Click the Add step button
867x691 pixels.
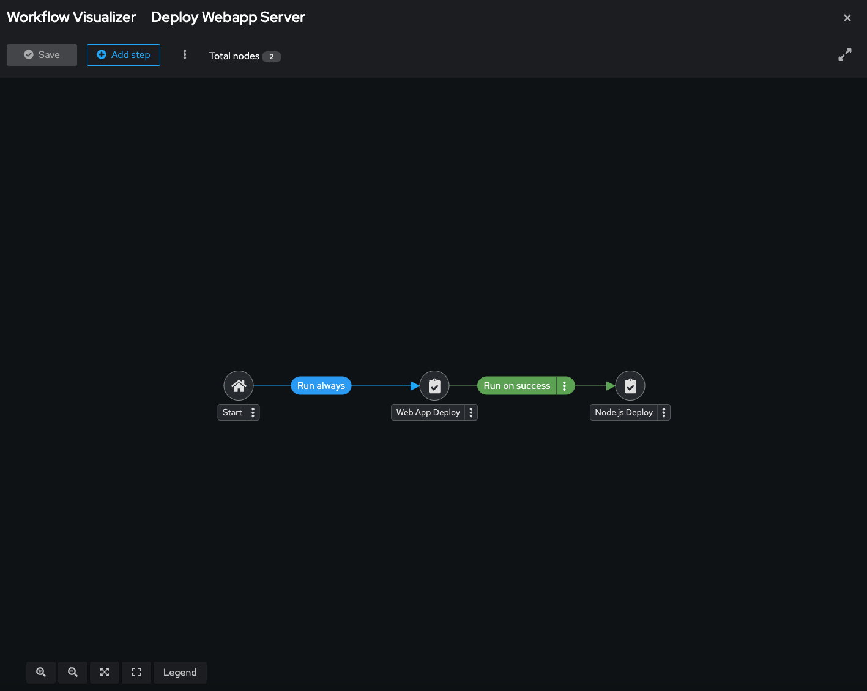(124, 55)
